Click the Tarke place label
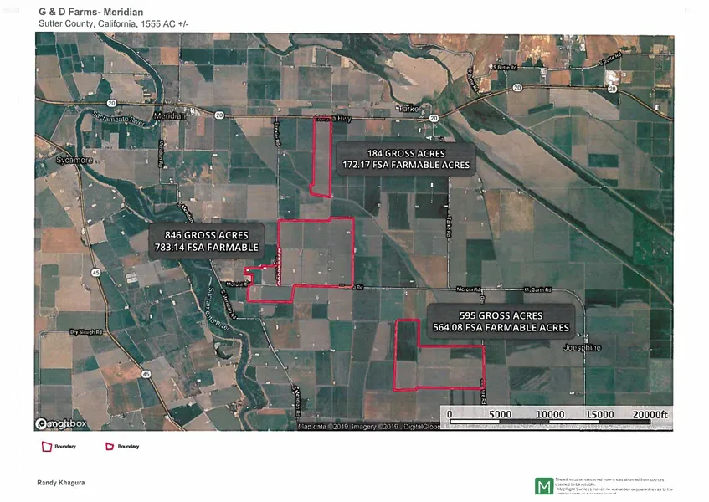Viewport: 709px width, 502px height. [x=408, y=109]
